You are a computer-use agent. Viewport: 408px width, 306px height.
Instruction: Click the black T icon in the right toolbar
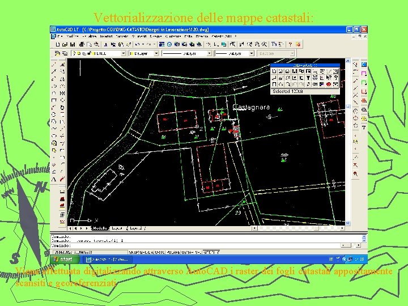point(364,127)
